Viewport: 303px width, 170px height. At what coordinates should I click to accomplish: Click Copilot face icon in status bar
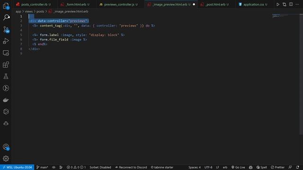(250, 167)
